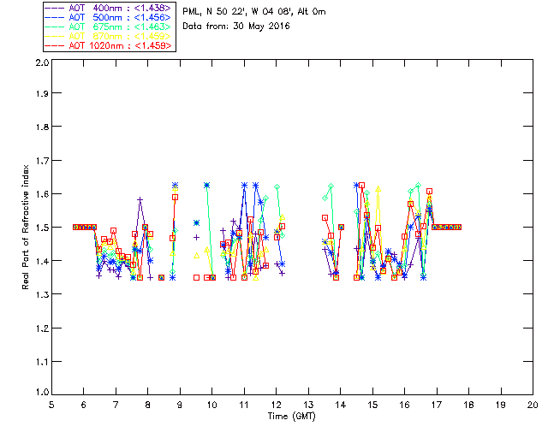Click the 7 x-axis tick label
The image size is (548, 438).
click(116, 405)
